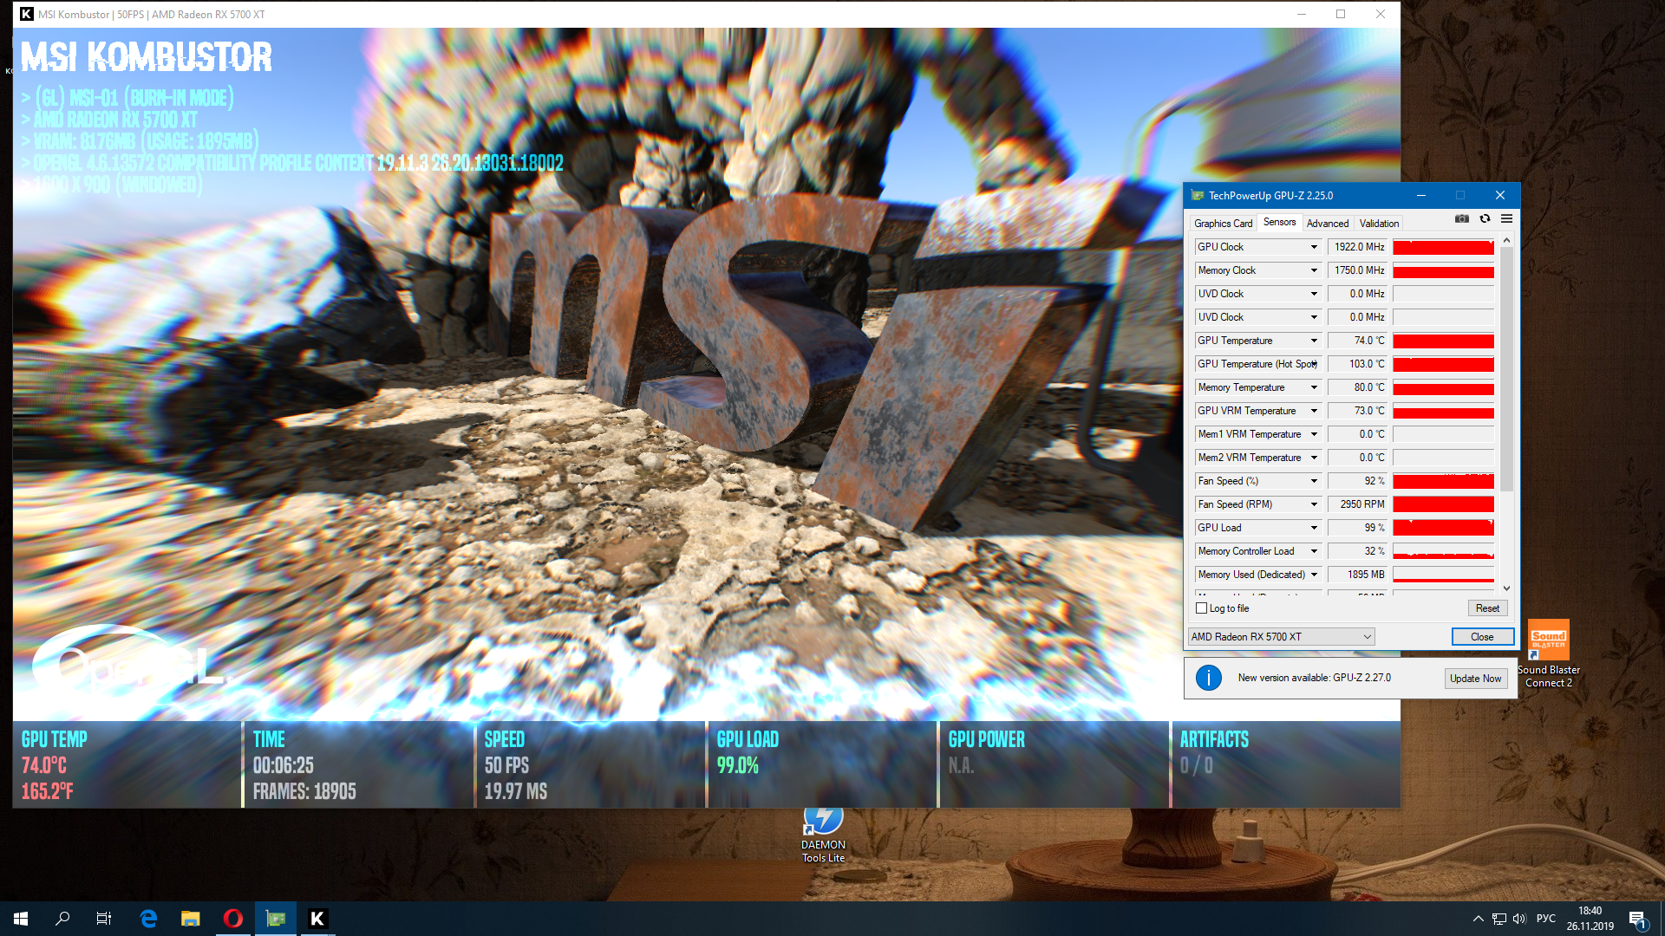Expand the Fan Speed (RPM) sensor dropdown
This screenshot has width=1665, height=936.
(x=1314, y=504)
